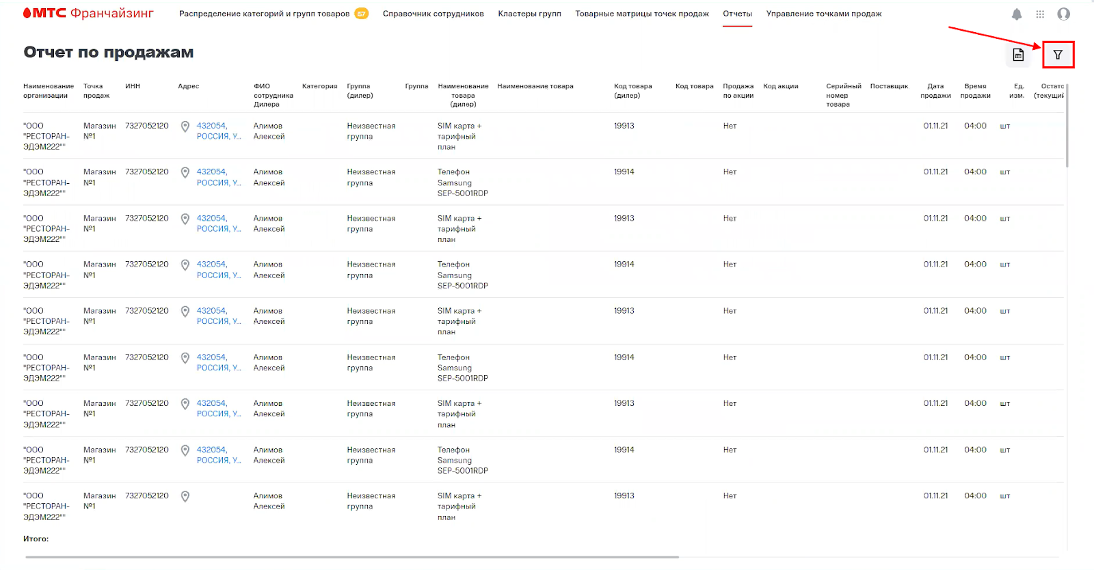
Task: Click the Дата продажи column header
Action: pos(935,91)
